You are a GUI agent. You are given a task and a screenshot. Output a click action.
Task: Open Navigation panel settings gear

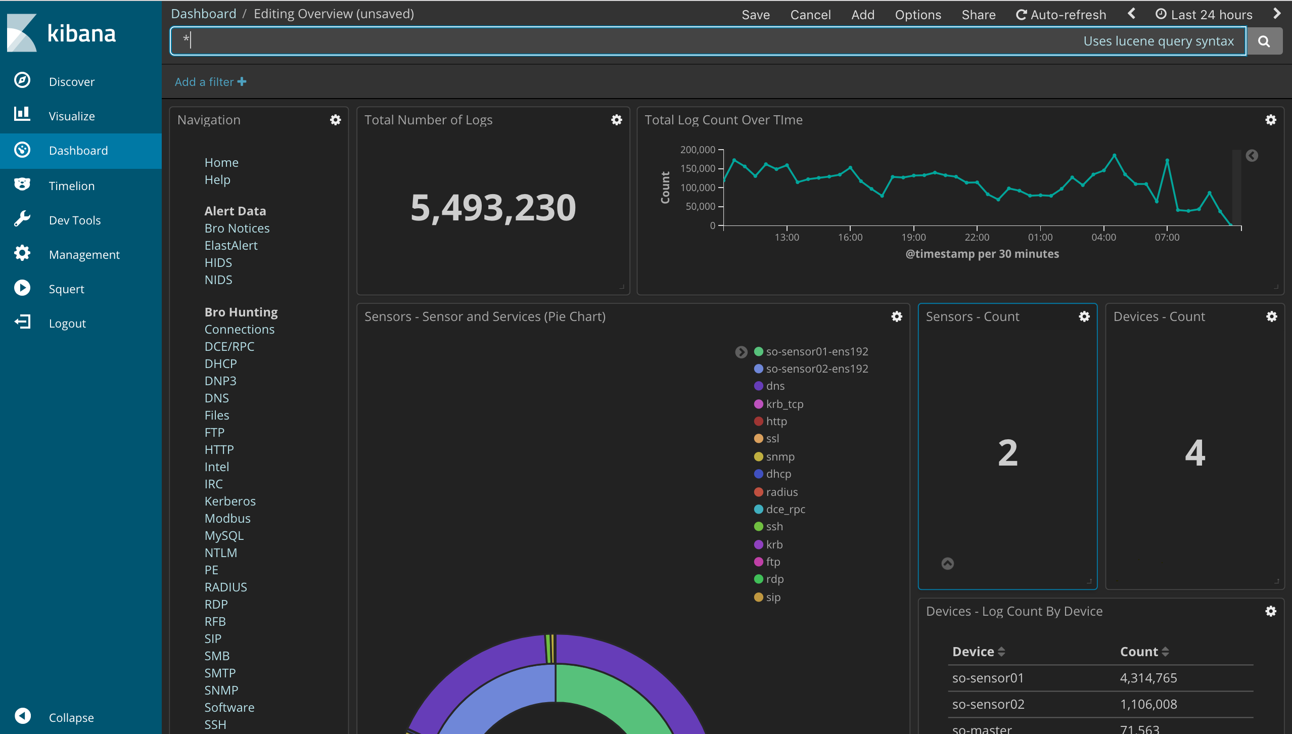point(336,120)
